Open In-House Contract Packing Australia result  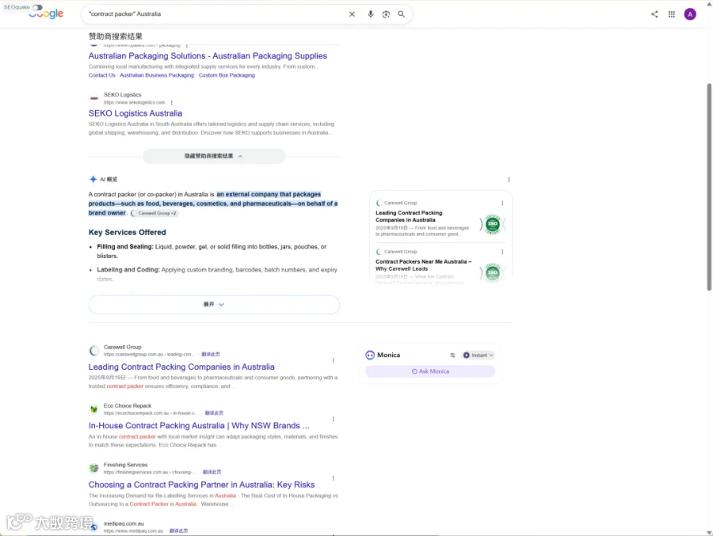coord(199,426)
